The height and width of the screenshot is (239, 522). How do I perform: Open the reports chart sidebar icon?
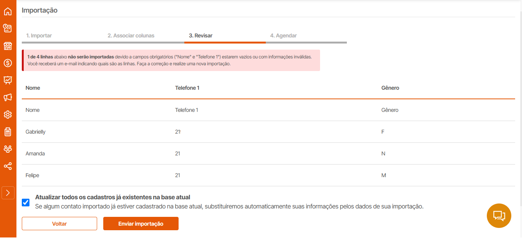8,80
